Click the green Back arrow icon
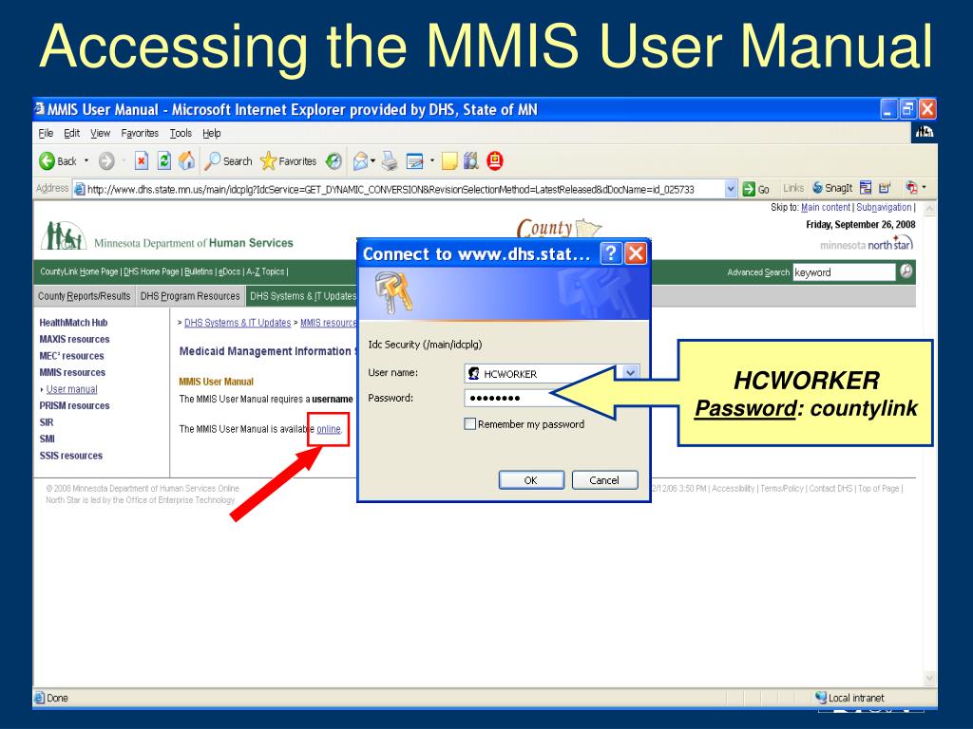The image size is (973, 729). tap(48, 161)
